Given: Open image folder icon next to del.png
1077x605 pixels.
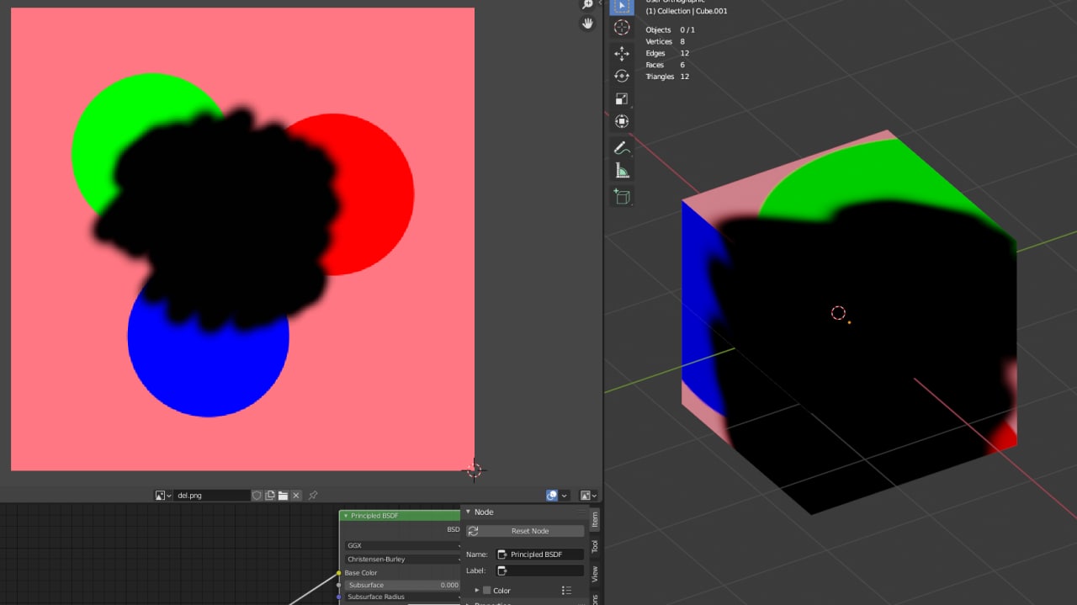Looking at the screenshot, I should point(283,496).
